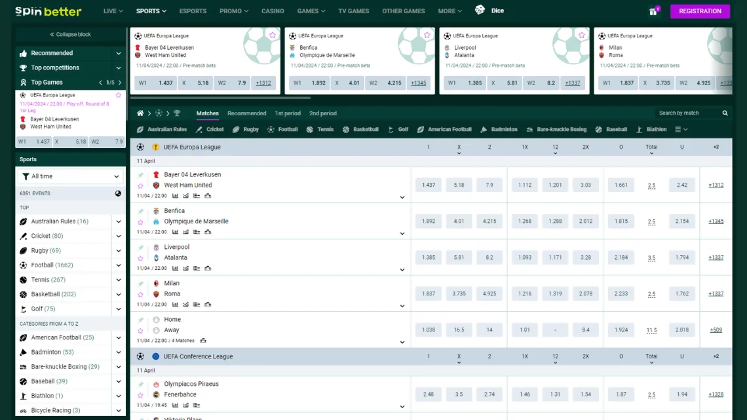747x420 pixels.
Task: Open +1337 markets for Milan vs Roma row
Action: coord(716,294)
